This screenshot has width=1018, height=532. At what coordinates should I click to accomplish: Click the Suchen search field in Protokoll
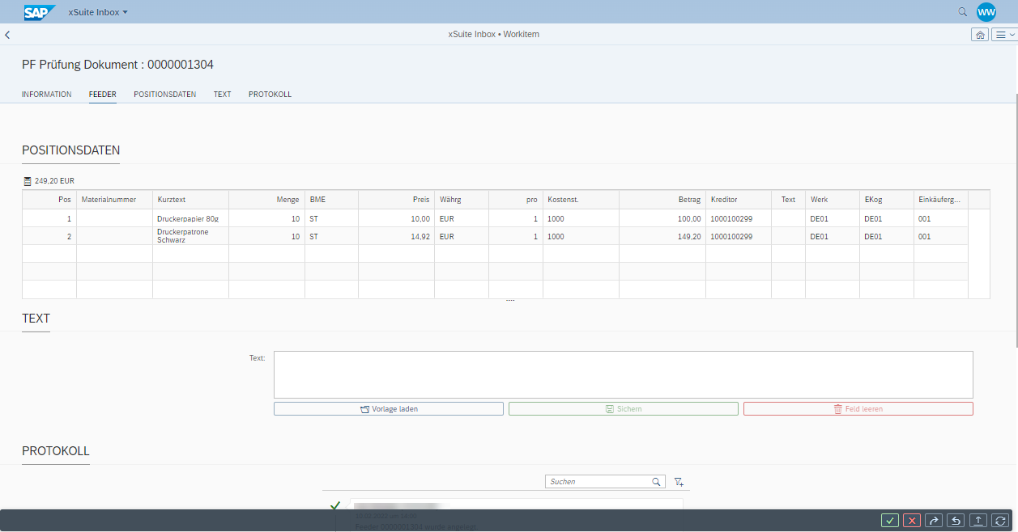[598, 482]
